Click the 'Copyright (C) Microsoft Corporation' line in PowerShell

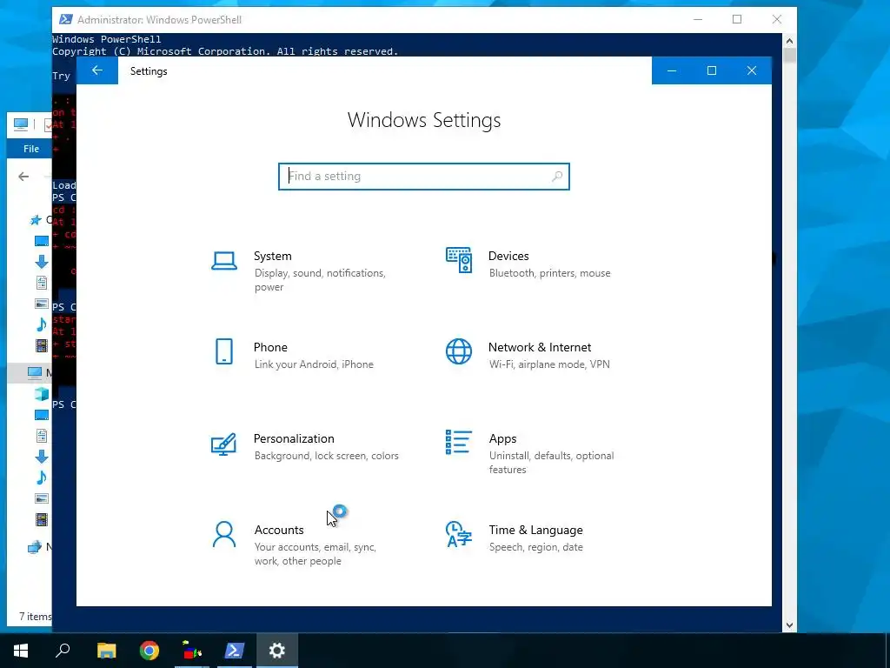[225, 51]
